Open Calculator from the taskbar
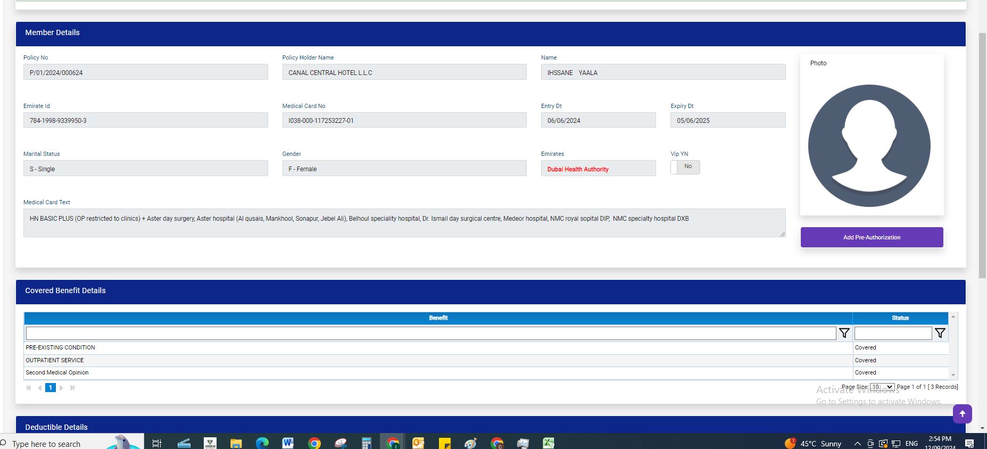Viewport: 987px width, 449px height. coord(366,443)
